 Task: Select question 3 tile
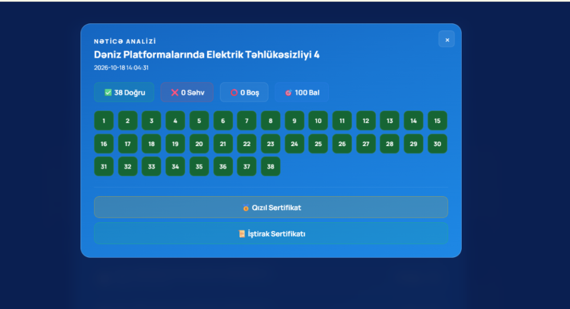click(151, 121)
